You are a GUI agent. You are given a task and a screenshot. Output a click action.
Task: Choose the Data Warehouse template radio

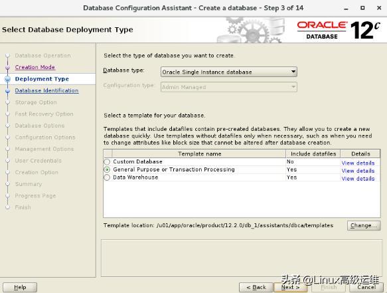[x=107, y=177]
